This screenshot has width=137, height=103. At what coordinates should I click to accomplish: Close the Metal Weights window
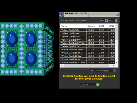(x=117, y=14)
